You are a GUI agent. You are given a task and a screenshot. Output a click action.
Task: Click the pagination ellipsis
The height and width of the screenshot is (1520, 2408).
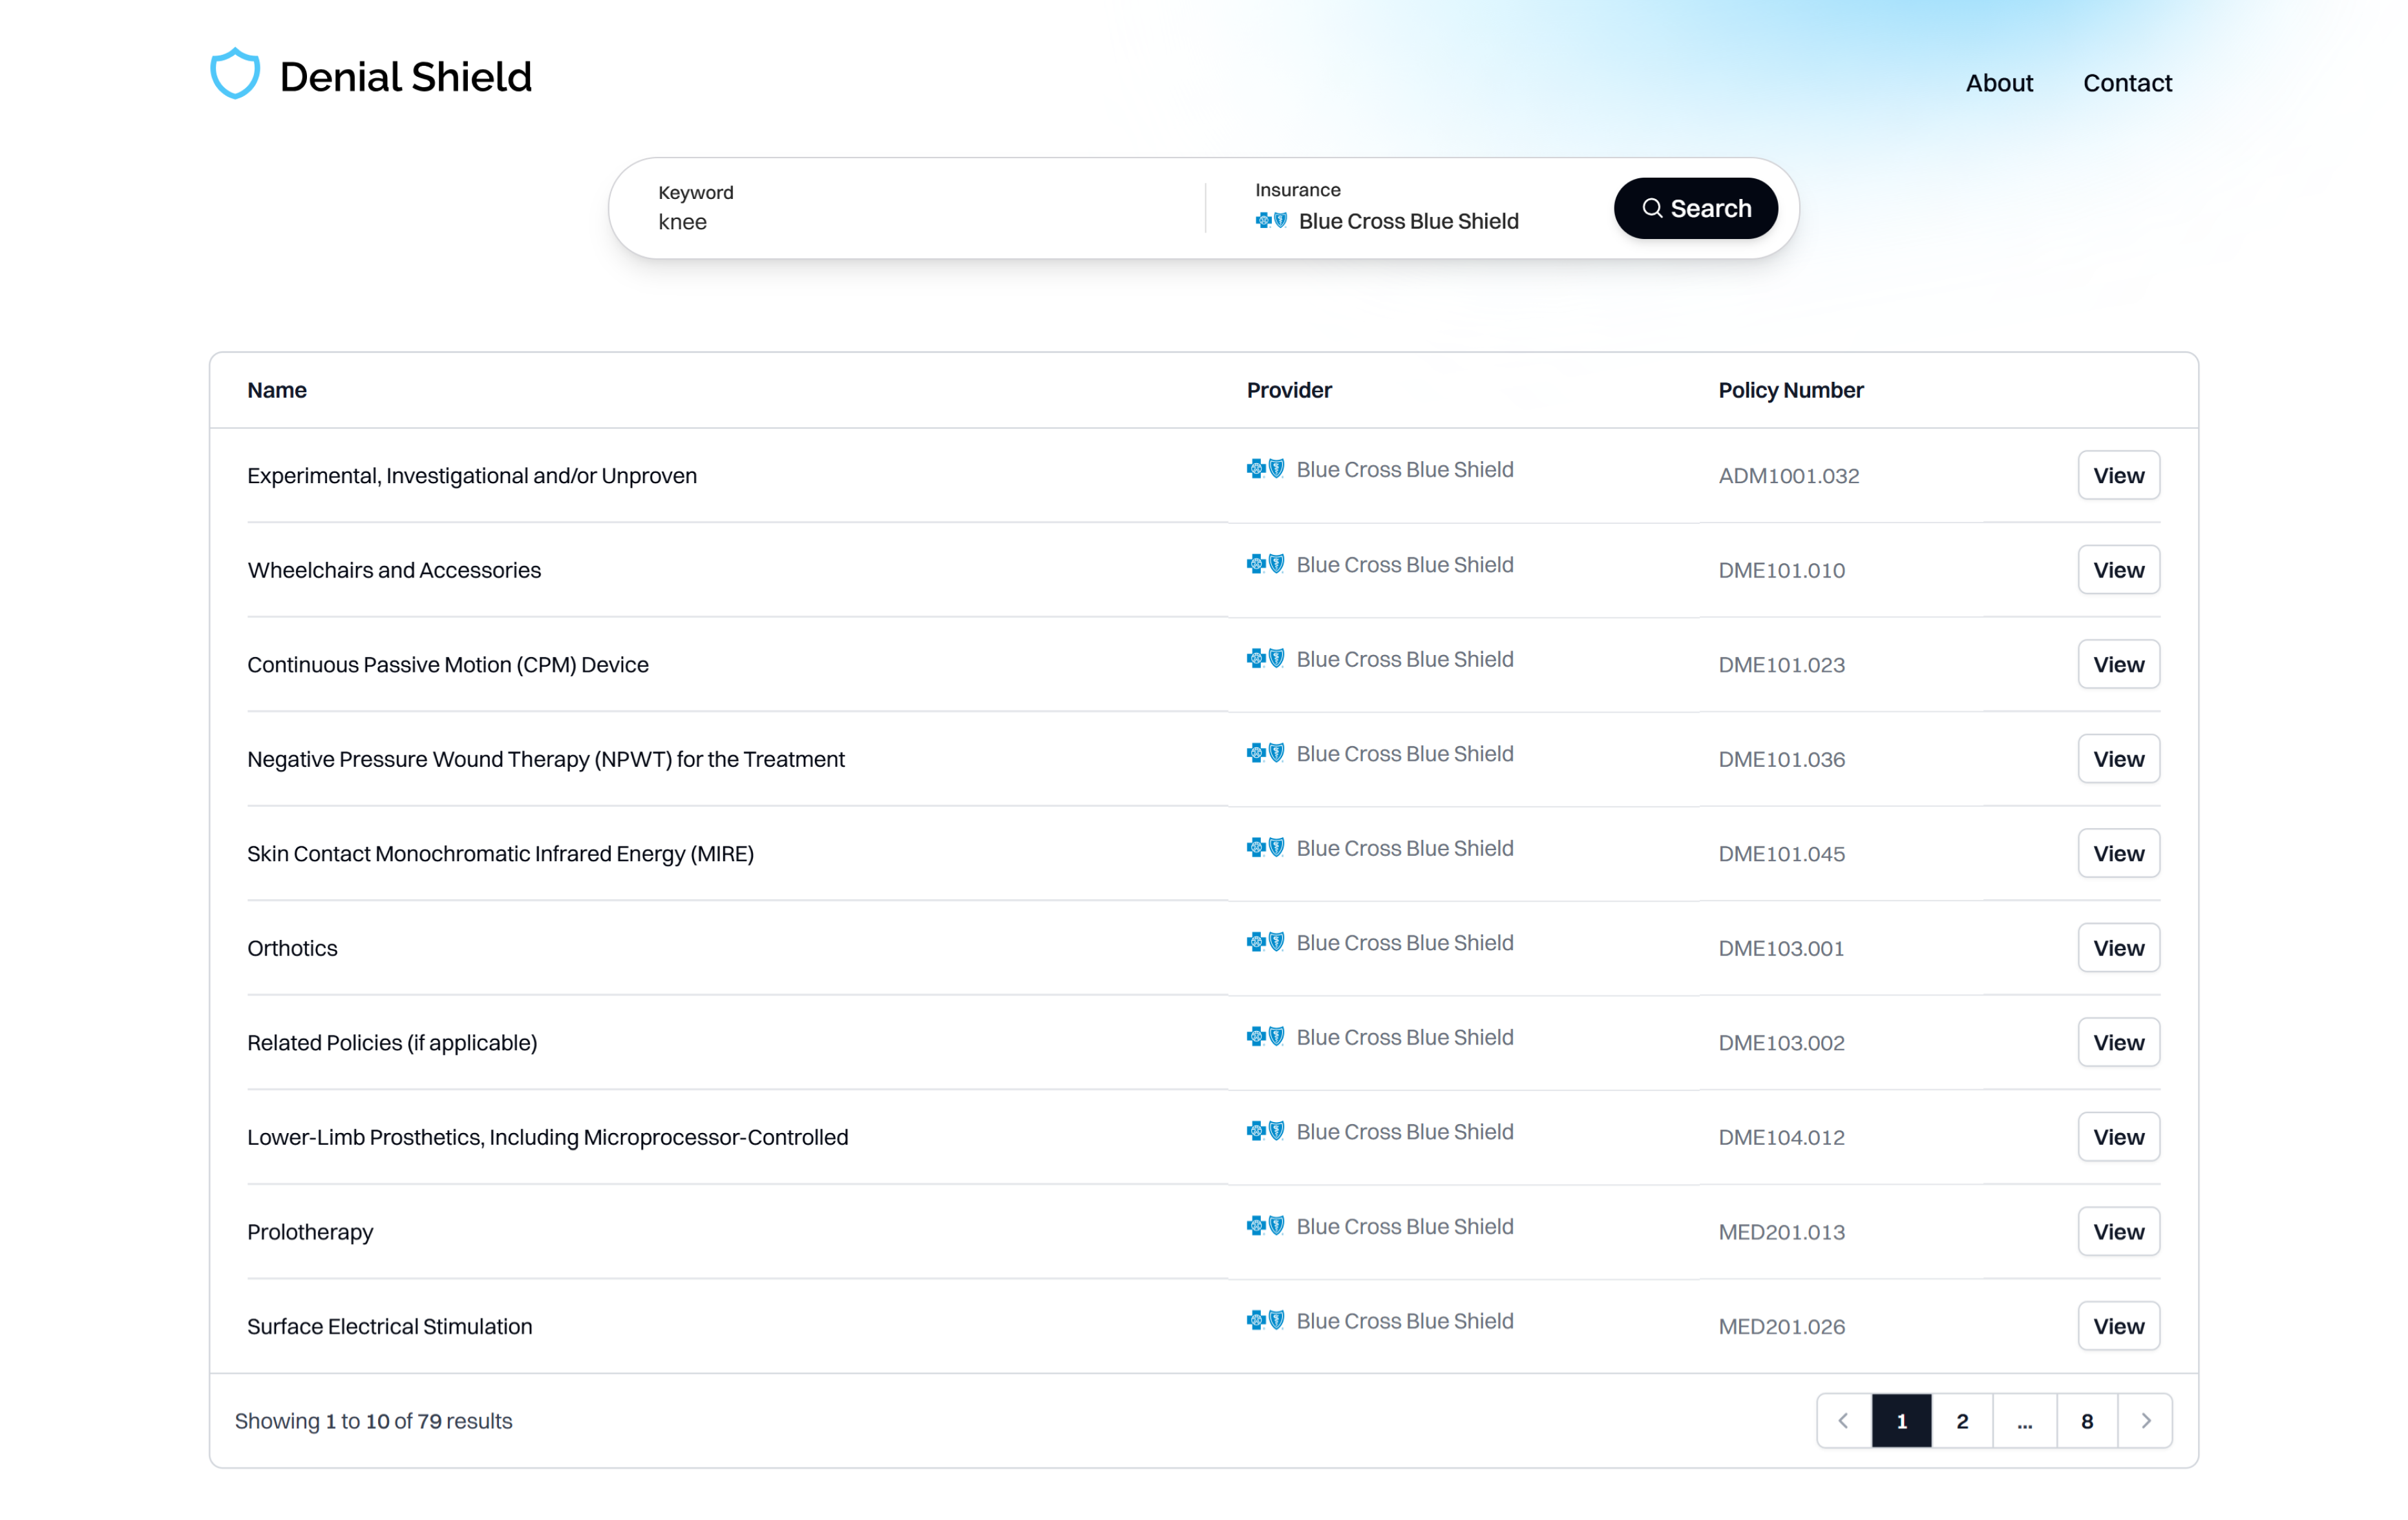tap(2025, 1420)
